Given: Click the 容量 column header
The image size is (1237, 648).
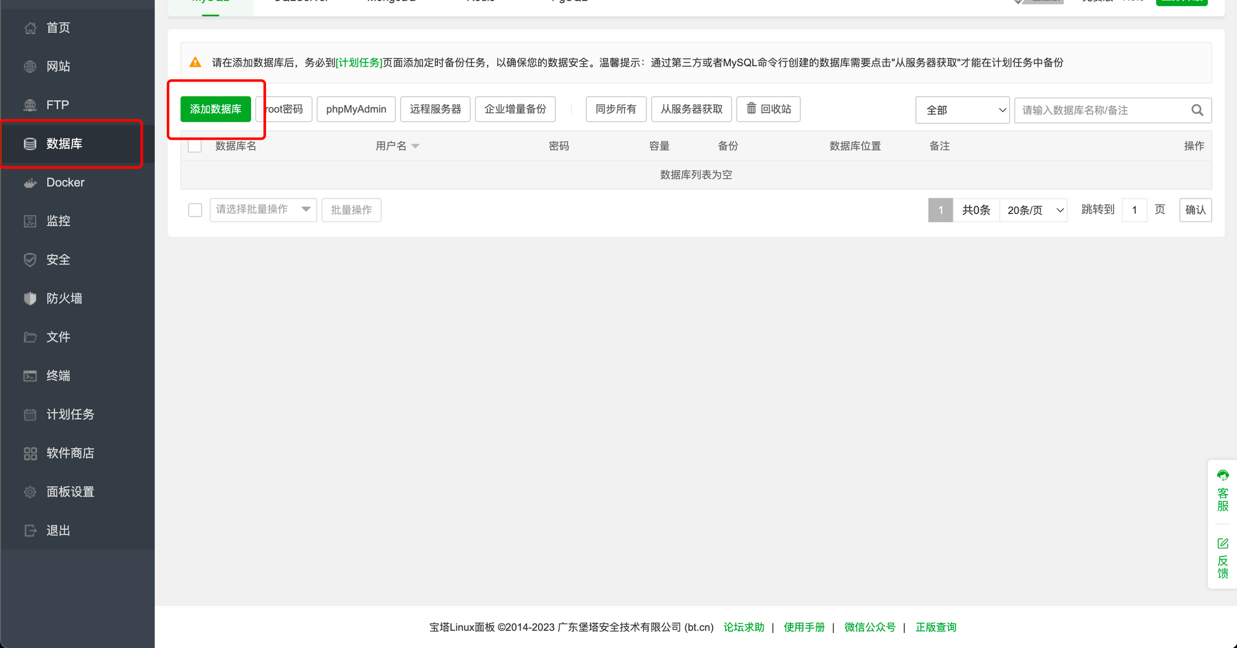Looking at the screenshot, I should pos(659,146).
